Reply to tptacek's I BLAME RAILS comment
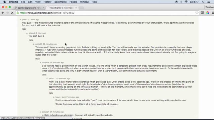Screen dimensions: 214x120 click(x=31, y=40)
